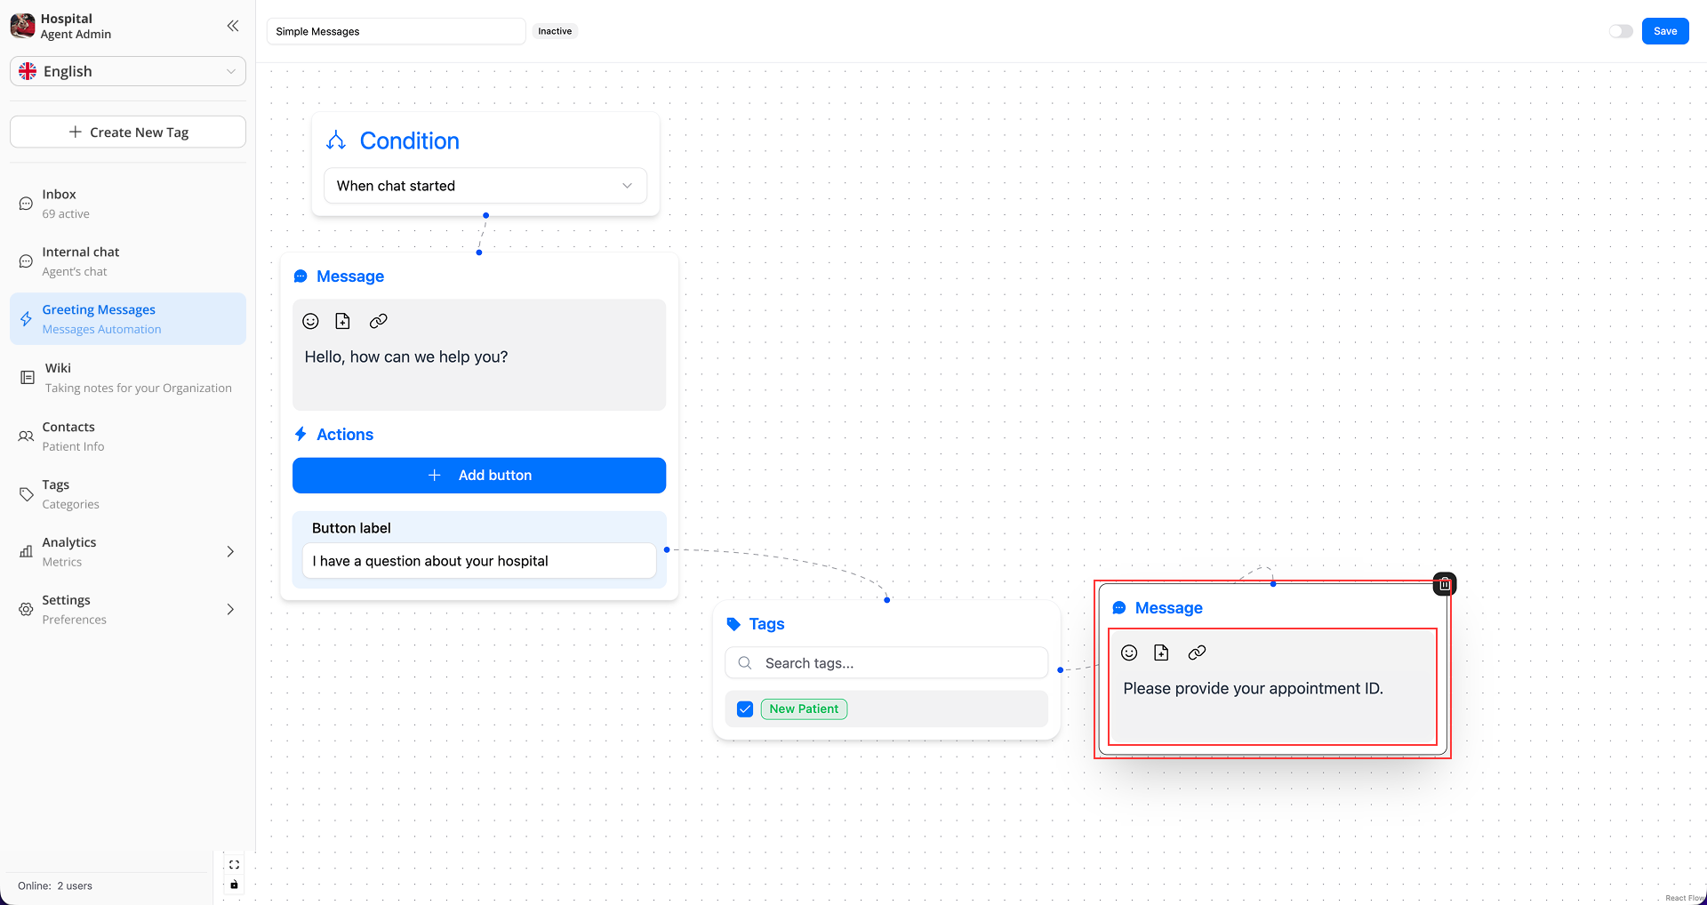The height and width of the screenshot is (905, 1707).
Task: Uncheck the New Patient tag checkbox
Action: click(745, 709)
